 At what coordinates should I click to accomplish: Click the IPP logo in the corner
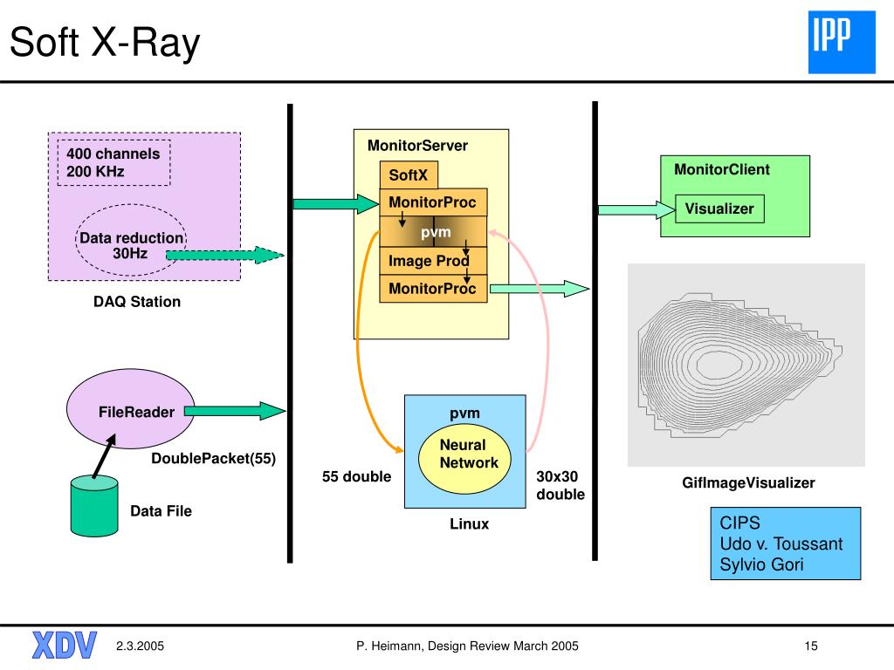[x=842, y=42]
